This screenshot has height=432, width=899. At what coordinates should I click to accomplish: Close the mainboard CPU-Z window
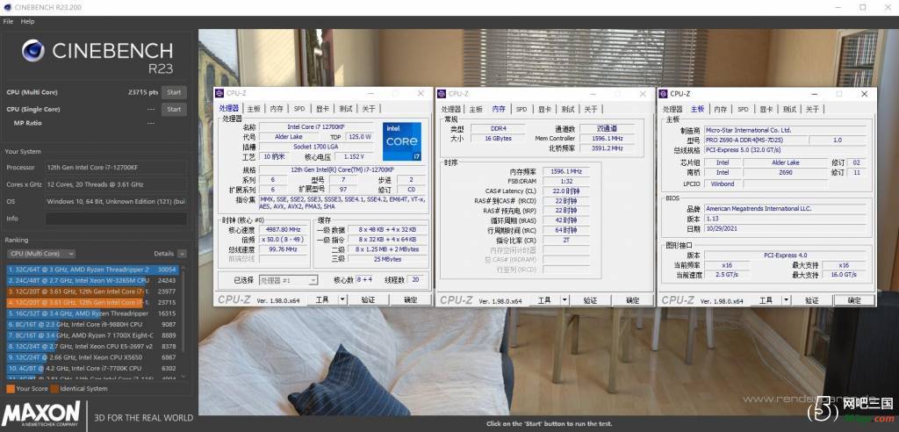pyautogui.click(x=865, y=94)
